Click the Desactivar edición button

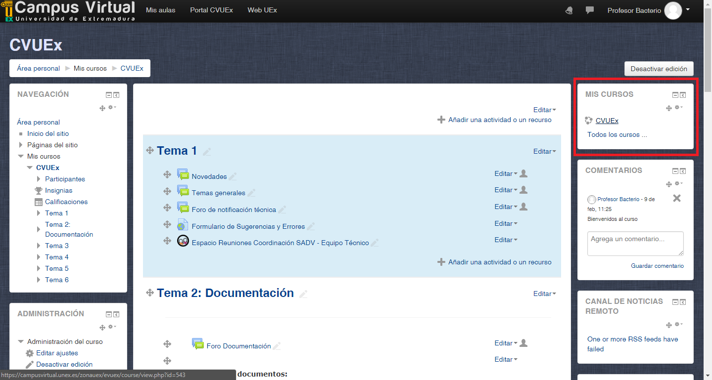[x=659, y=69]
